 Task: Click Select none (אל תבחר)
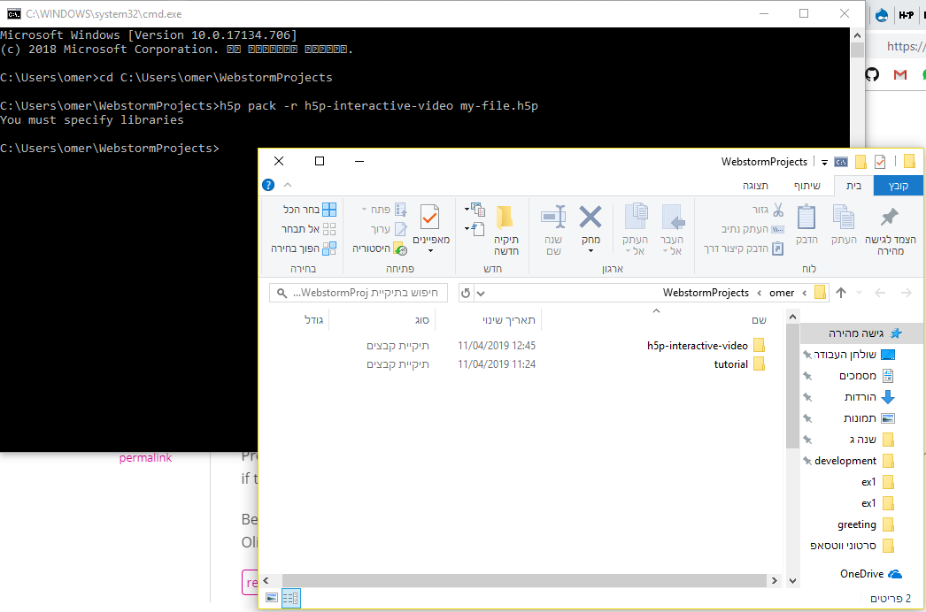coord(308,229)
